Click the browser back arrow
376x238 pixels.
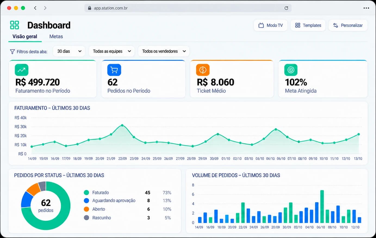click(35, 8)
